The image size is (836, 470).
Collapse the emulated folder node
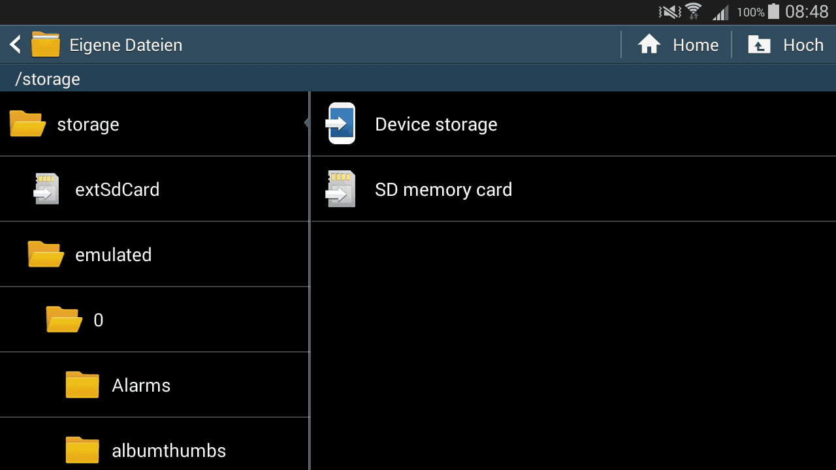coord(154,255)
